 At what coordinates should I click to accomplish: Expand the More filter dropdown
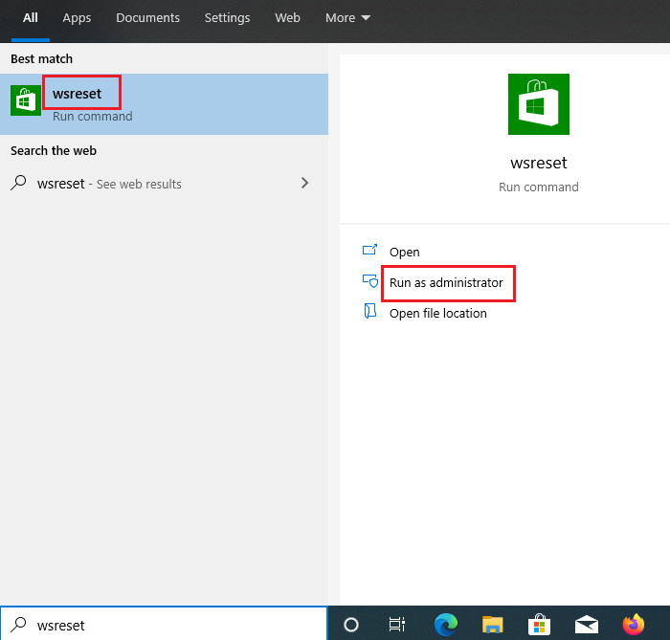(x=347, y=18)
